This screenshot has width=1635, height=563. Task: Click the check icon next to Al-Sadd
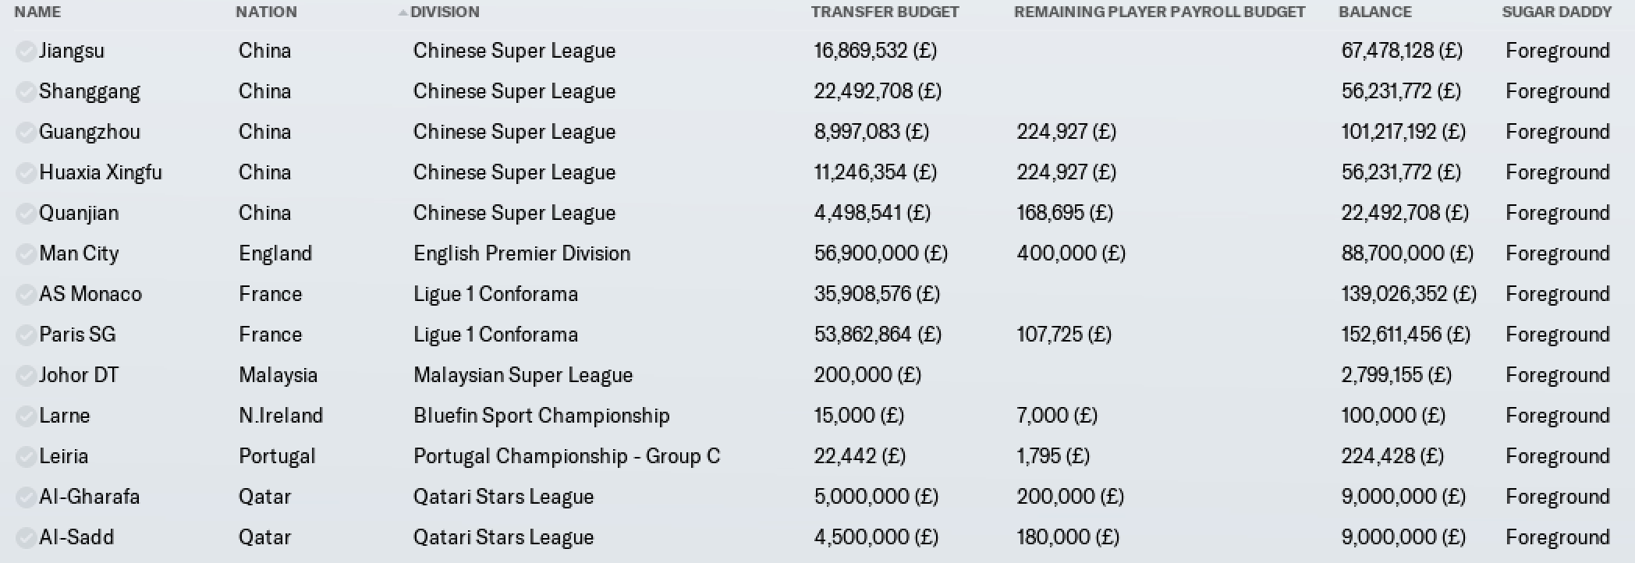[x=26, y=538]
